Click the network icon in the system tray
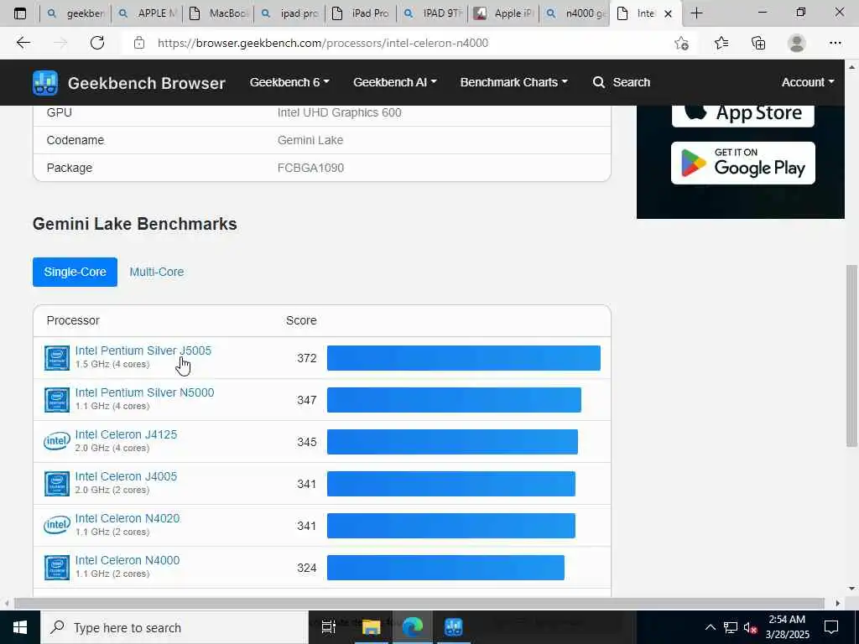This screenshot has width=859, height=644. click(x=731, y=627)
